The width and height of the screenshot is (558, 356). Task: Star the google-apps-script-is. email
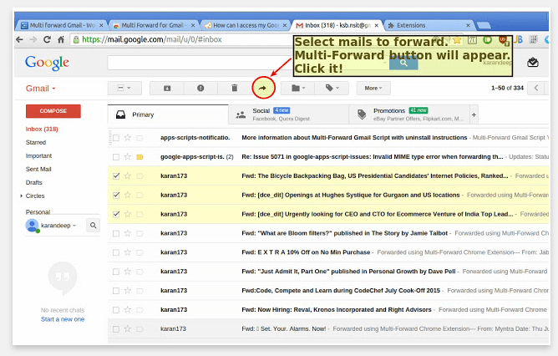(x=128, y=156)
